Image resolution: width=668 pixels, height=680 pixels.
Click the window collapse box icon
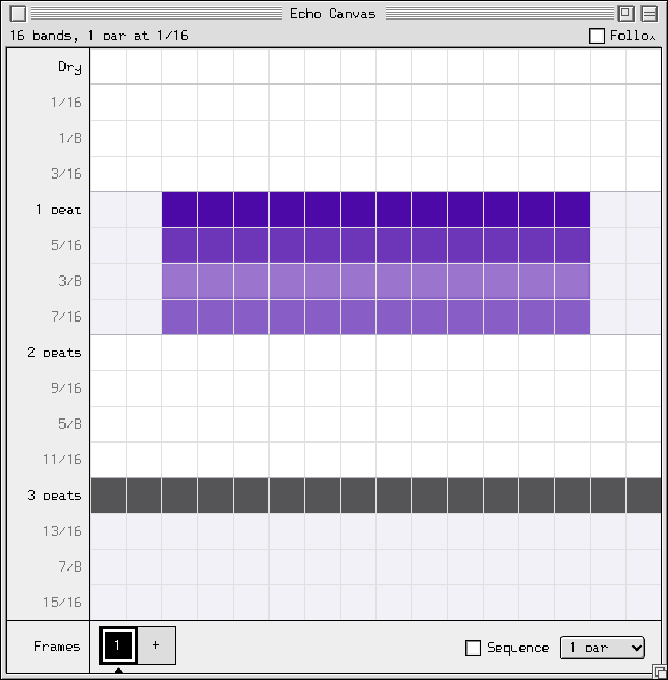click(x=650, y=13)
